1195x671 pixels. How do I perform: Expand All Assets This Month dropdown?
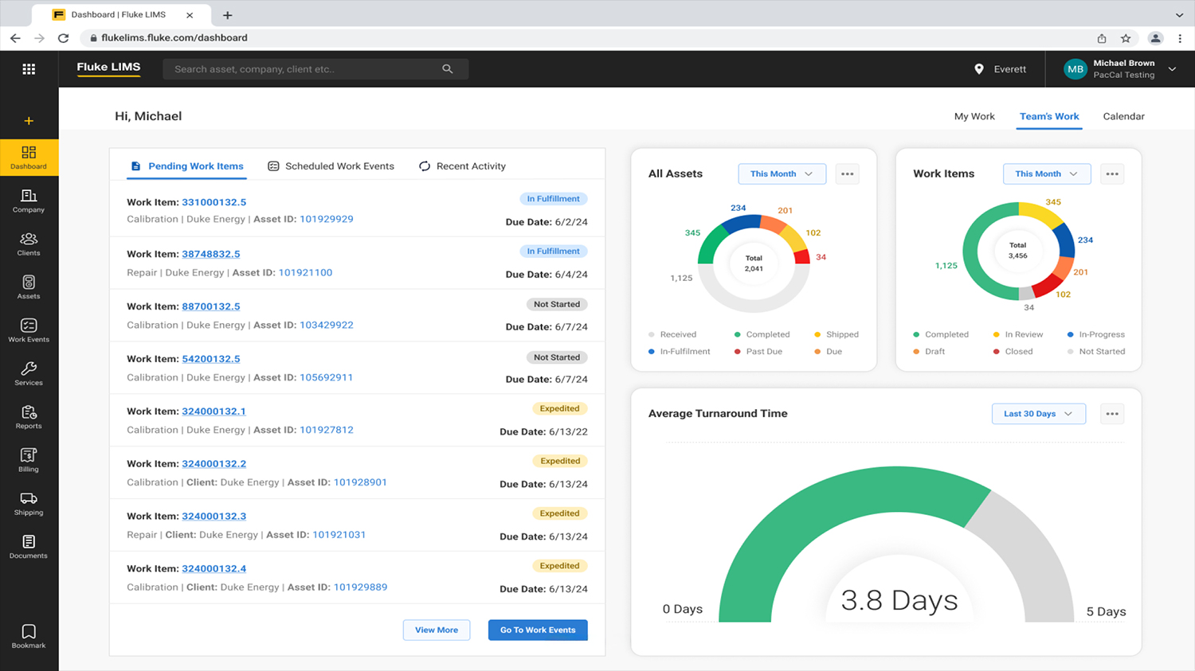click(x=782, y=174)
